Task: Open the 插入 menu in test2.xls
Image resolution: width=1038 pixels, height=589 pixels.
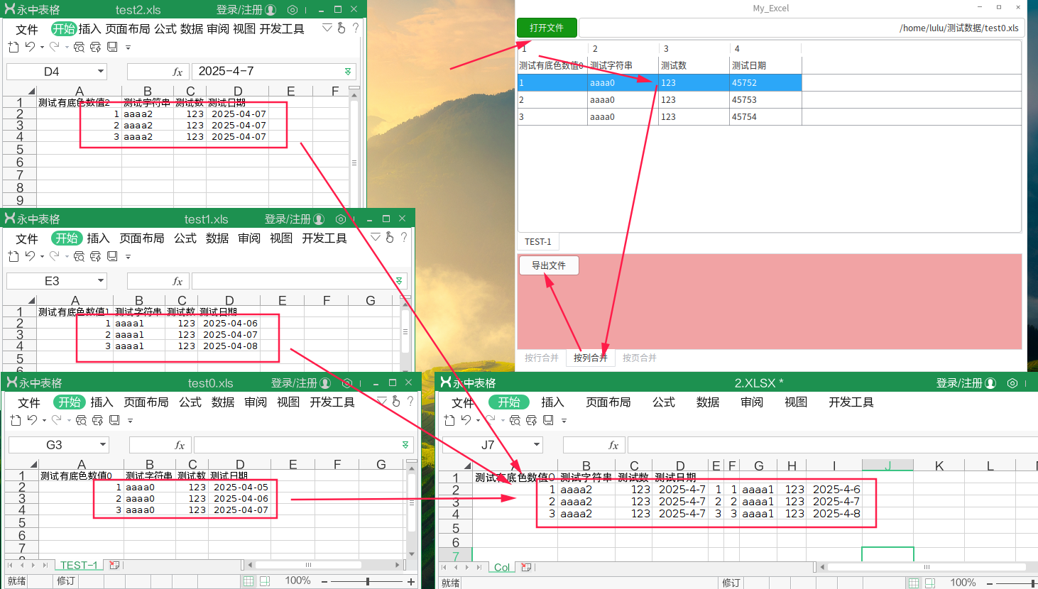Action: [x=89, y=29]
